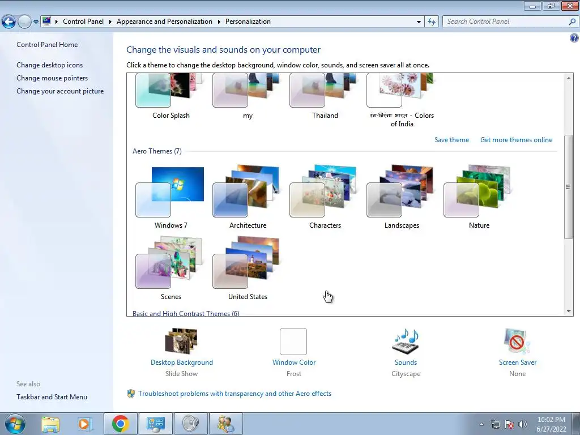
Task: Expand arrow after Appearance and Personalization
Action: (x=219, y=22)
